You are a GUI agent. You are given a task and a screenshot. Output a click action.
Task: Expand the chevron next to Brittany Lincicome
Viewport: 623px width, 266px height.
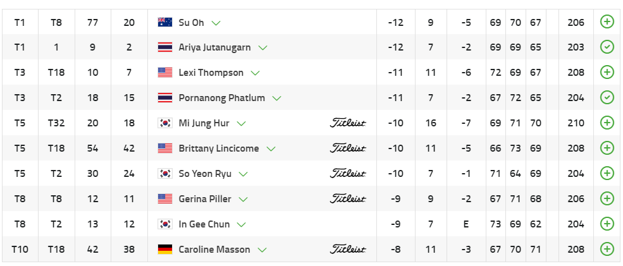[x=271, y=149]
